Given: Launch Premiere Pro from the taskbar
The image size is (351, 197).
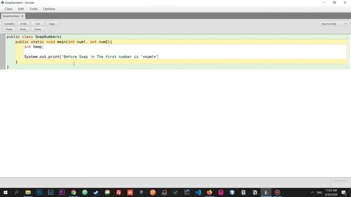Looking at the screenshot, I should pos(62,192).
